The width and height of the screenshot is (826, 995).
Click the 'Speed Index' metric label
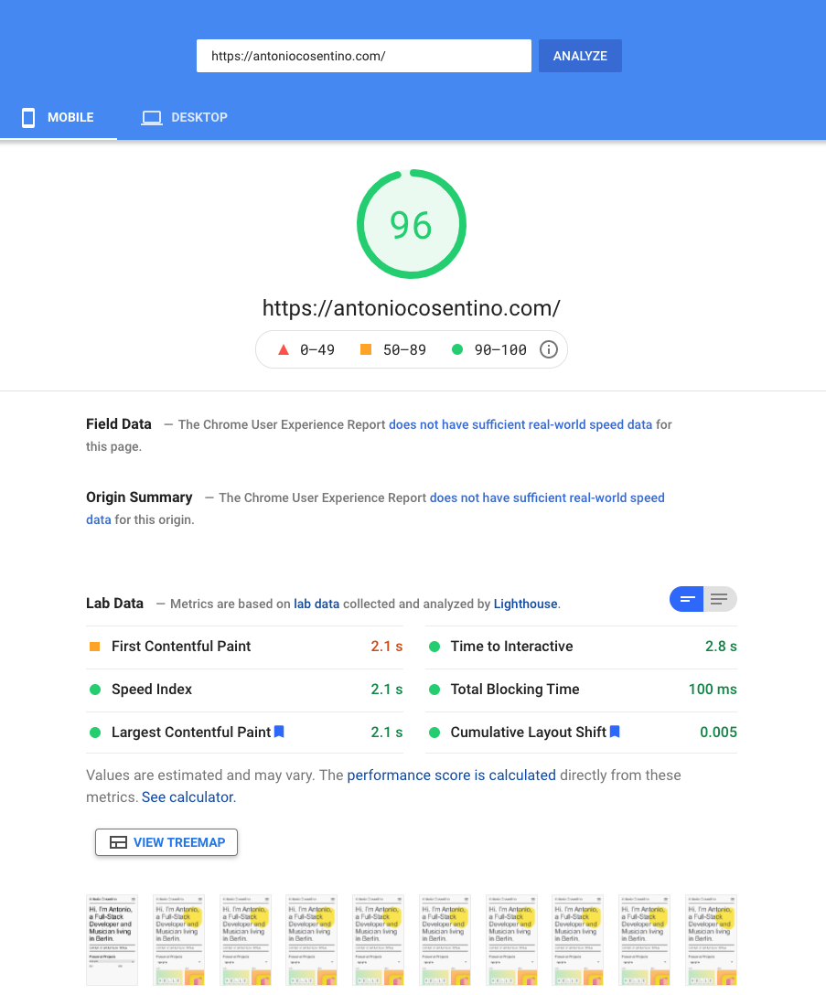coord(152,690)
